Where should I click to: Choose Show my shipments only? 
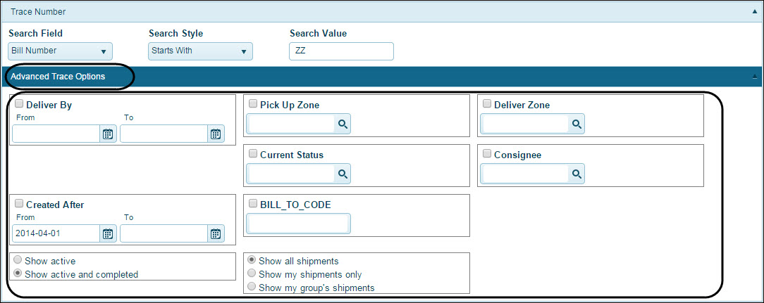pos(252,274)
